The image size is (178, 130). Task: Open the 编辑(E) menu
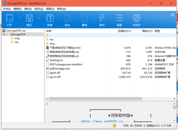(18, 9)
